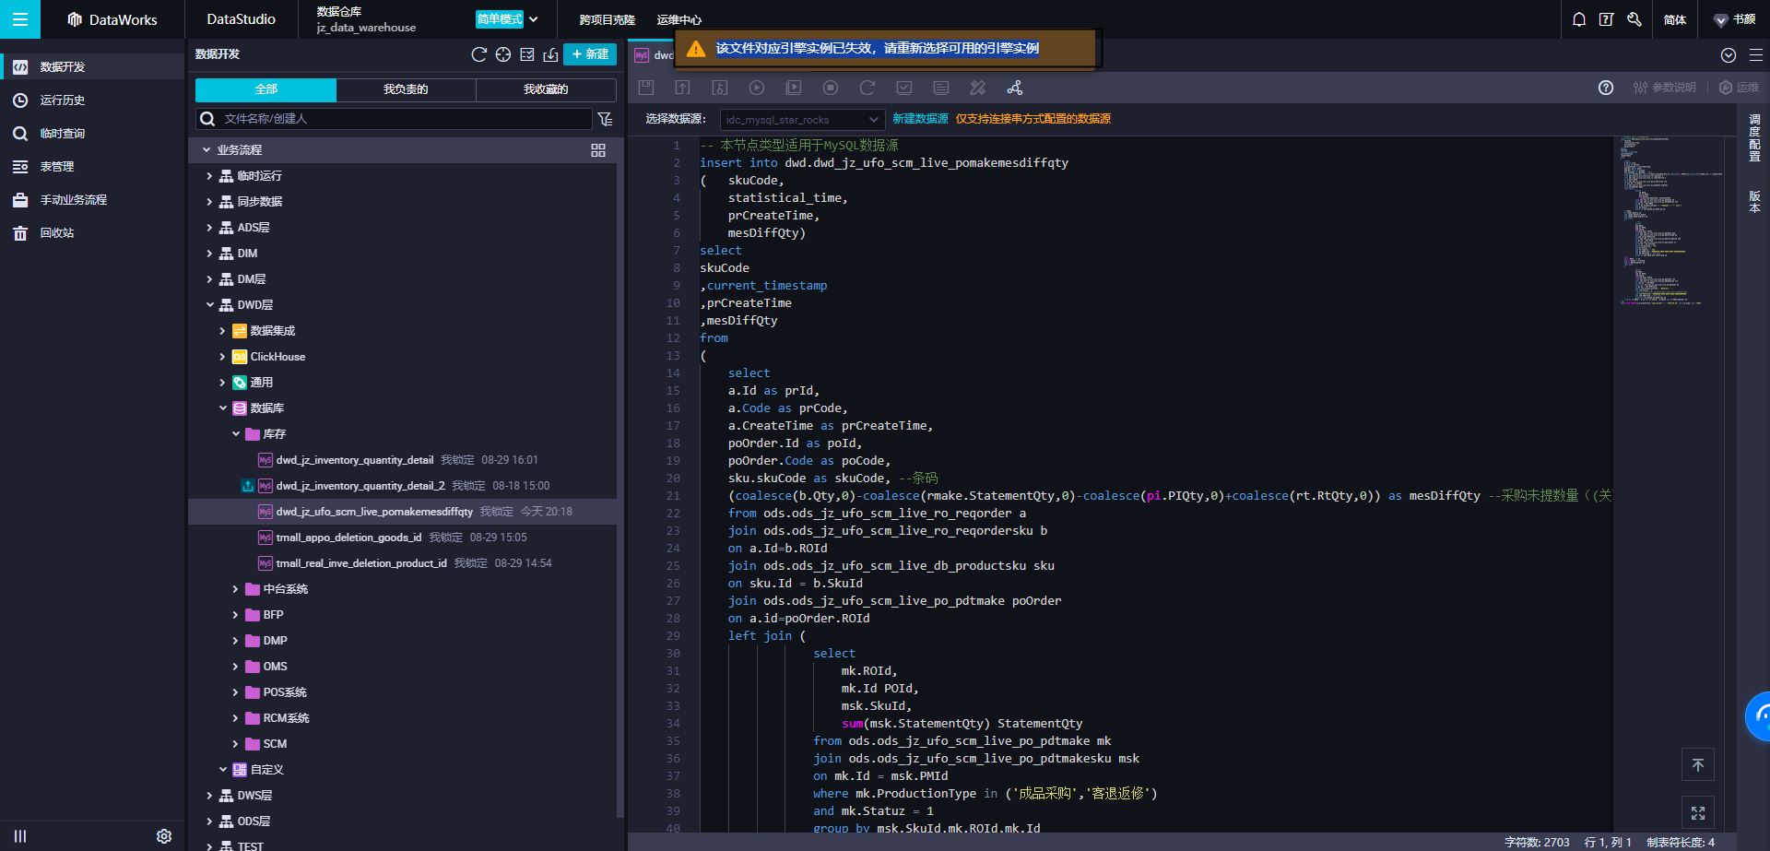Open 临时查询 in left sidebar
The height and width of the screenshot is (851, 1770).
pyautogui.click(x=92, y=134)
